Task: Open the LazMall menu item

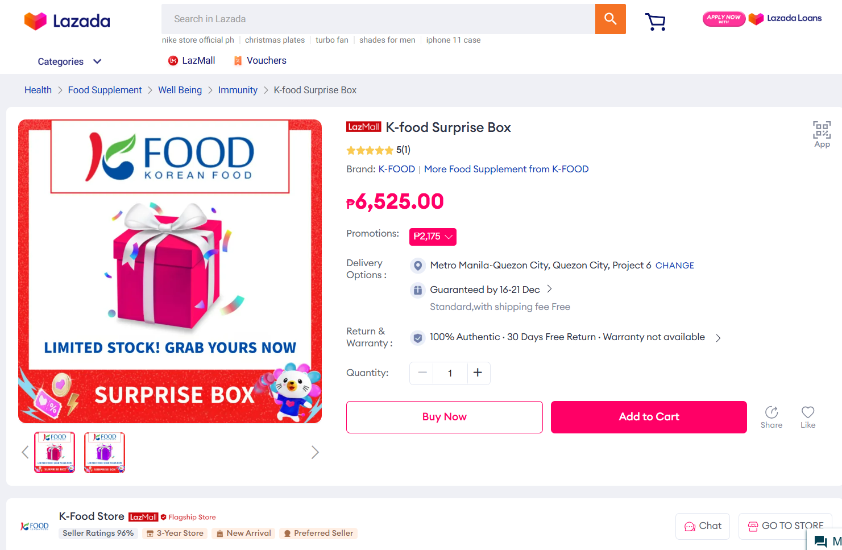Action: pos(192,61)
